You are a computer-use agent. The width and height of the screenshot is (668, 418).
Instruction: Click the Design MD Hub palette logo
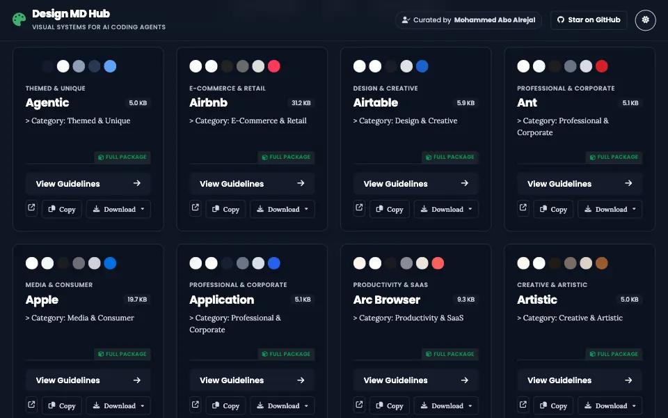coord(19,20)
